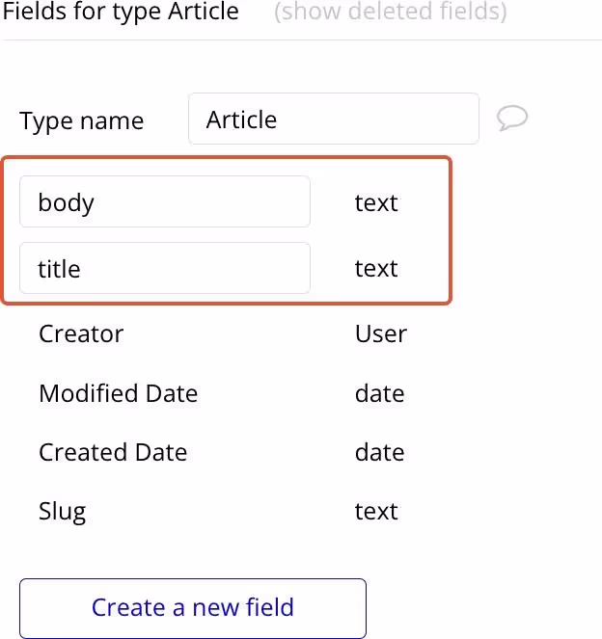Edit the body field name box
Image resolution: width=602 pixels, height=639 pixels.
click(165, 201)
